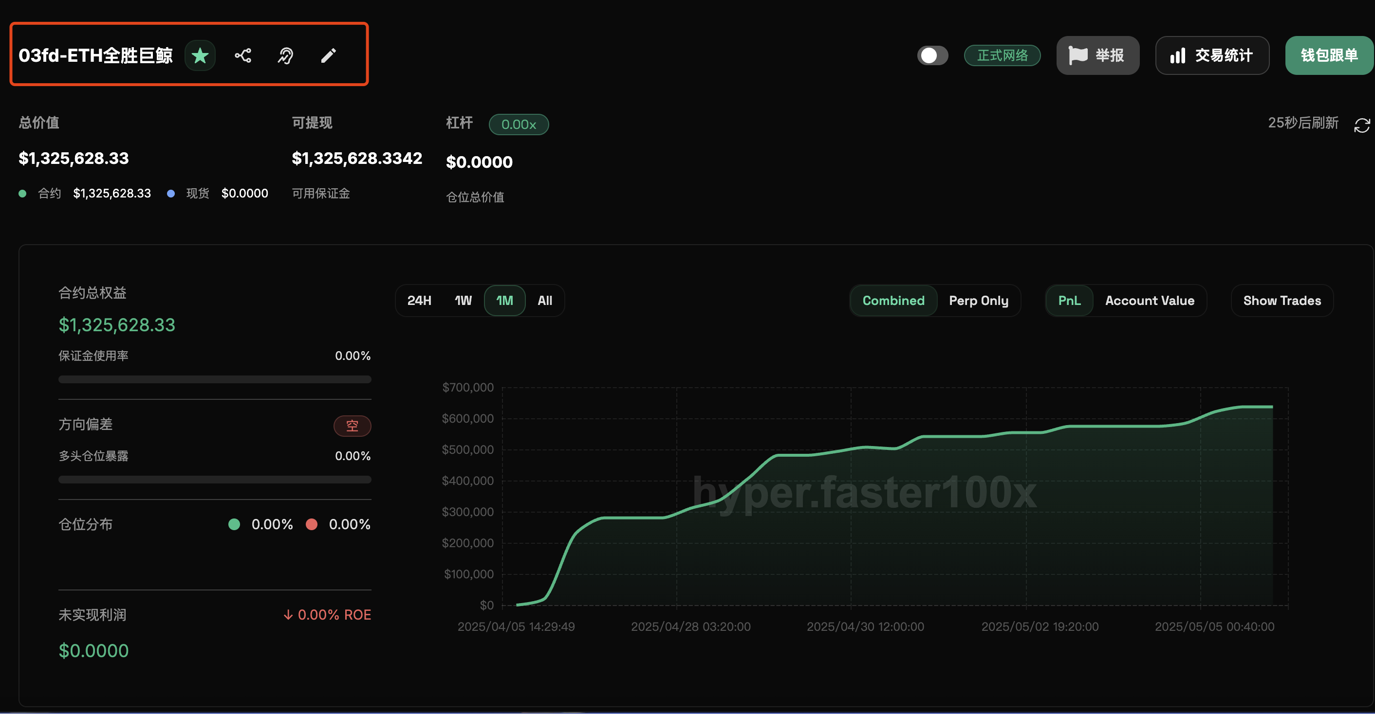Click the green star favorite icon

coord(200,55)
